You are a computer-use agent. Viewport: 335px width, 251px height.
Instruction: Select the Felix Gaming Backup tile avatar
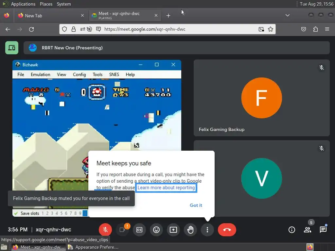(261, 98)
